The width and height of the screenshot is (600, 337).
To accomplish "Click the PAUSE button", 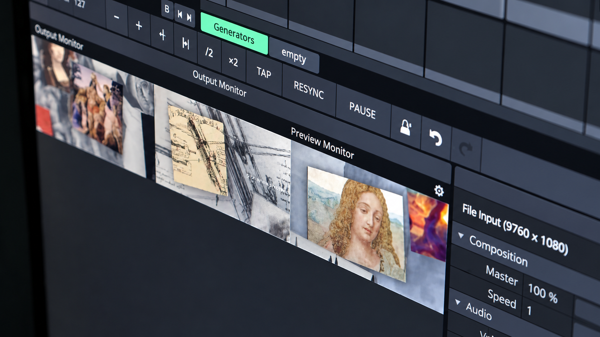I will tap(362, 110).
